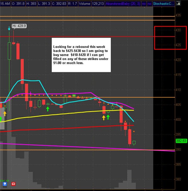This screenshot has height=191, width=188.
Task: Select the Hi: 429.9 price bubble
Action: (19, 26)
